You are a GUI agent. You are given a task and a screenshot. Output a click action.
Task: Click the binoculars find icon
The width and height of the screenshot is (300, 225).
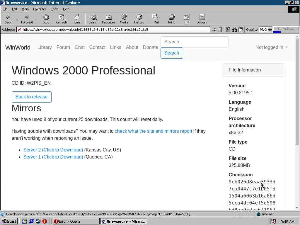(x=234, y=30)
